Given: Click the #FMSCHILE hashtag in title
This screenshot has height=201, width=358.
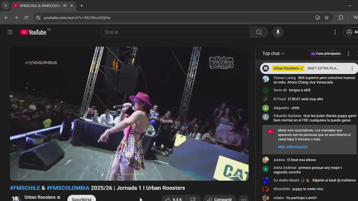Looking at the screenshot, I should click(25, 188).
